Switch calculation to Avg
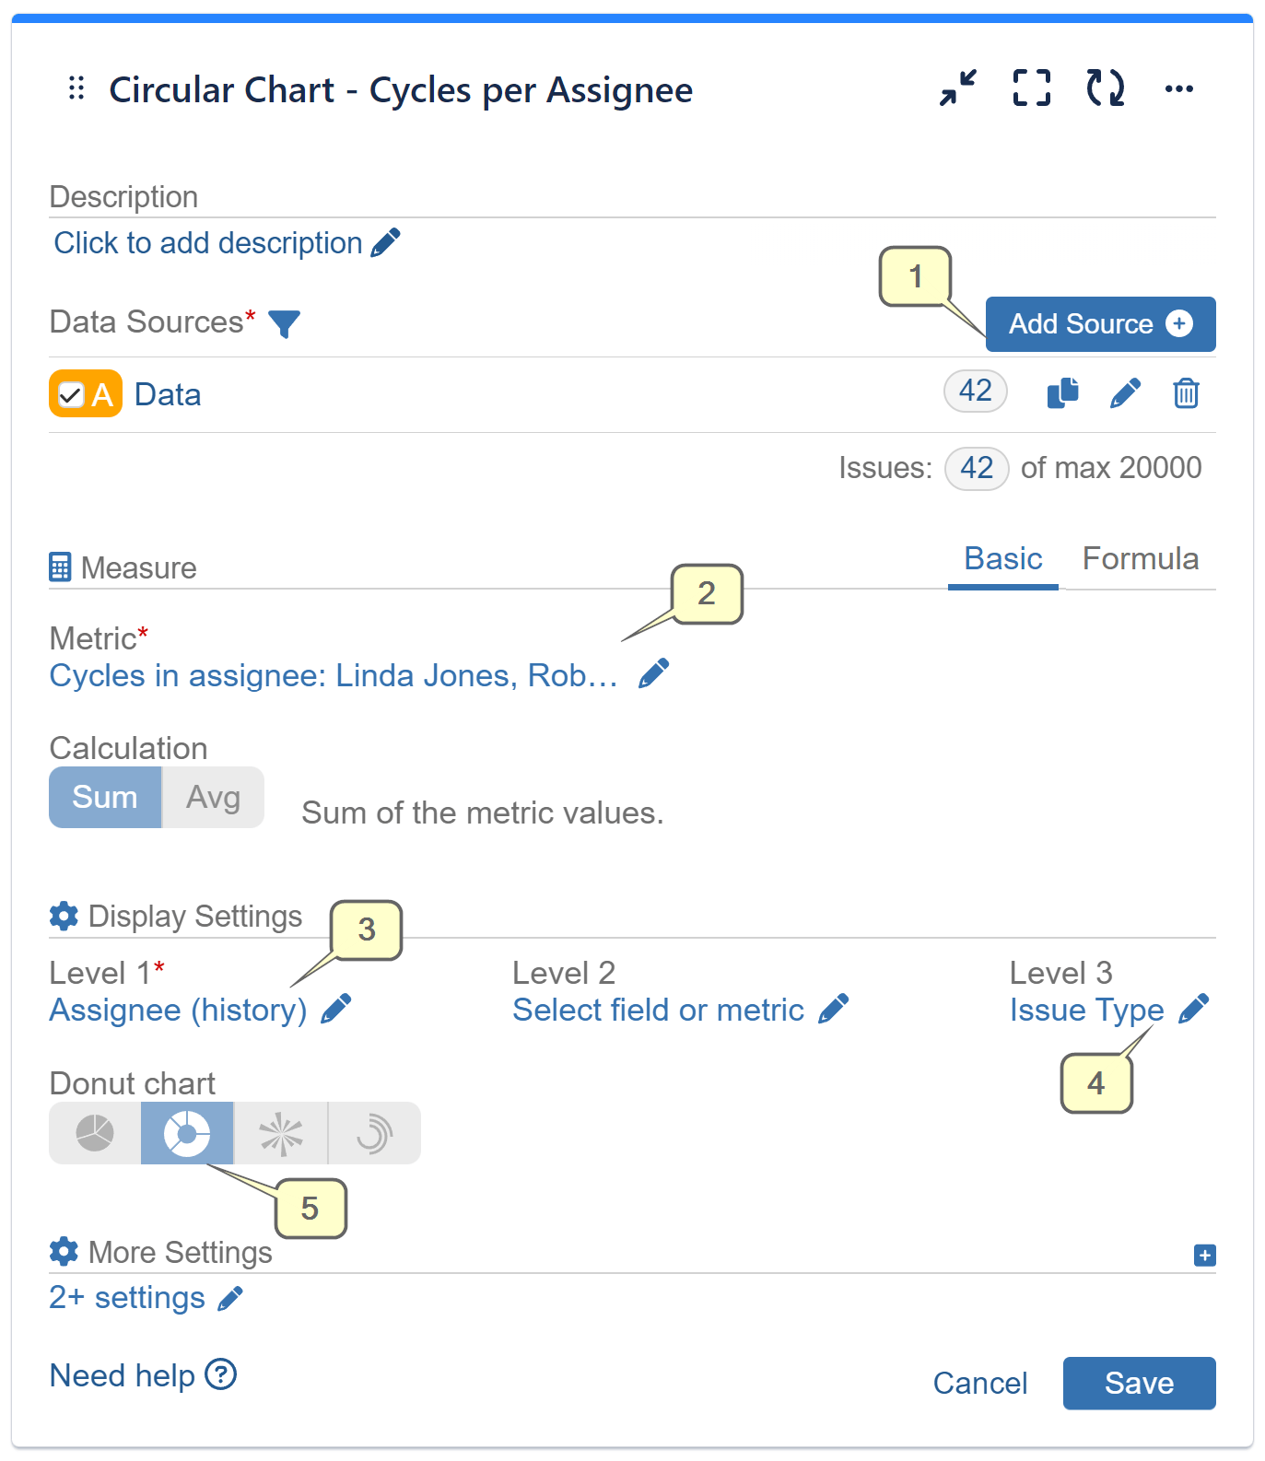This screenshot has height=1461, width=1265. coord(213,797)
